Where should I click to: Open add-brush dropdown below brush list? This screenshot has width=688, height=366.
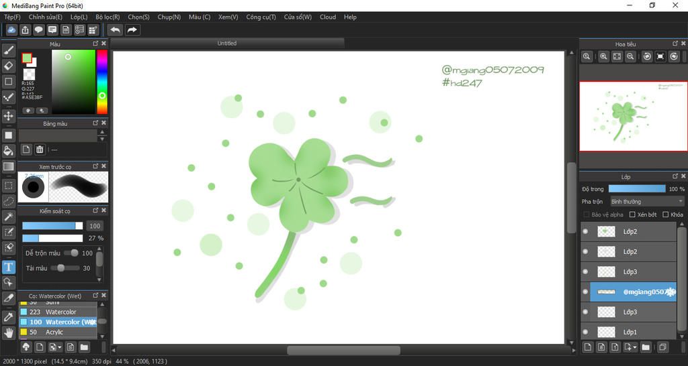60,348
